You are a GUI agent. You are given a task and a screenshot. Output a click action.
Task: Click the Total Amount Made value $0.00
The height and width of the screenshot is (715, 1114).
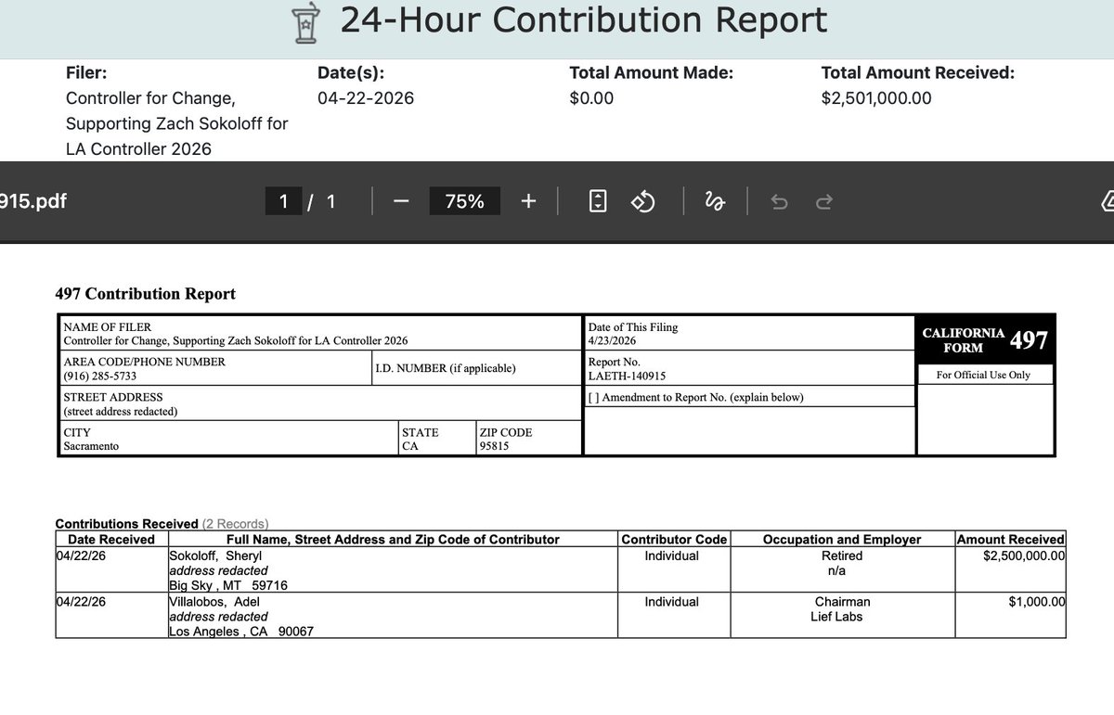point(591,98)
